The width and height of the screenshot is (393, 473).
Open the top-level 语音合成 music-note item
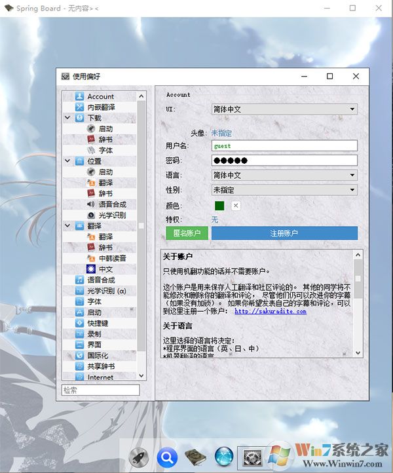(100, 280)
